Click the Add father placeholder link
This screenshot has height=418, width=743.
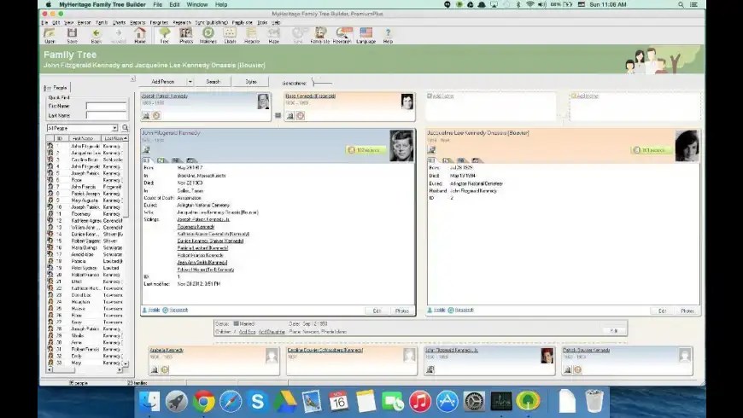[443, 96]
